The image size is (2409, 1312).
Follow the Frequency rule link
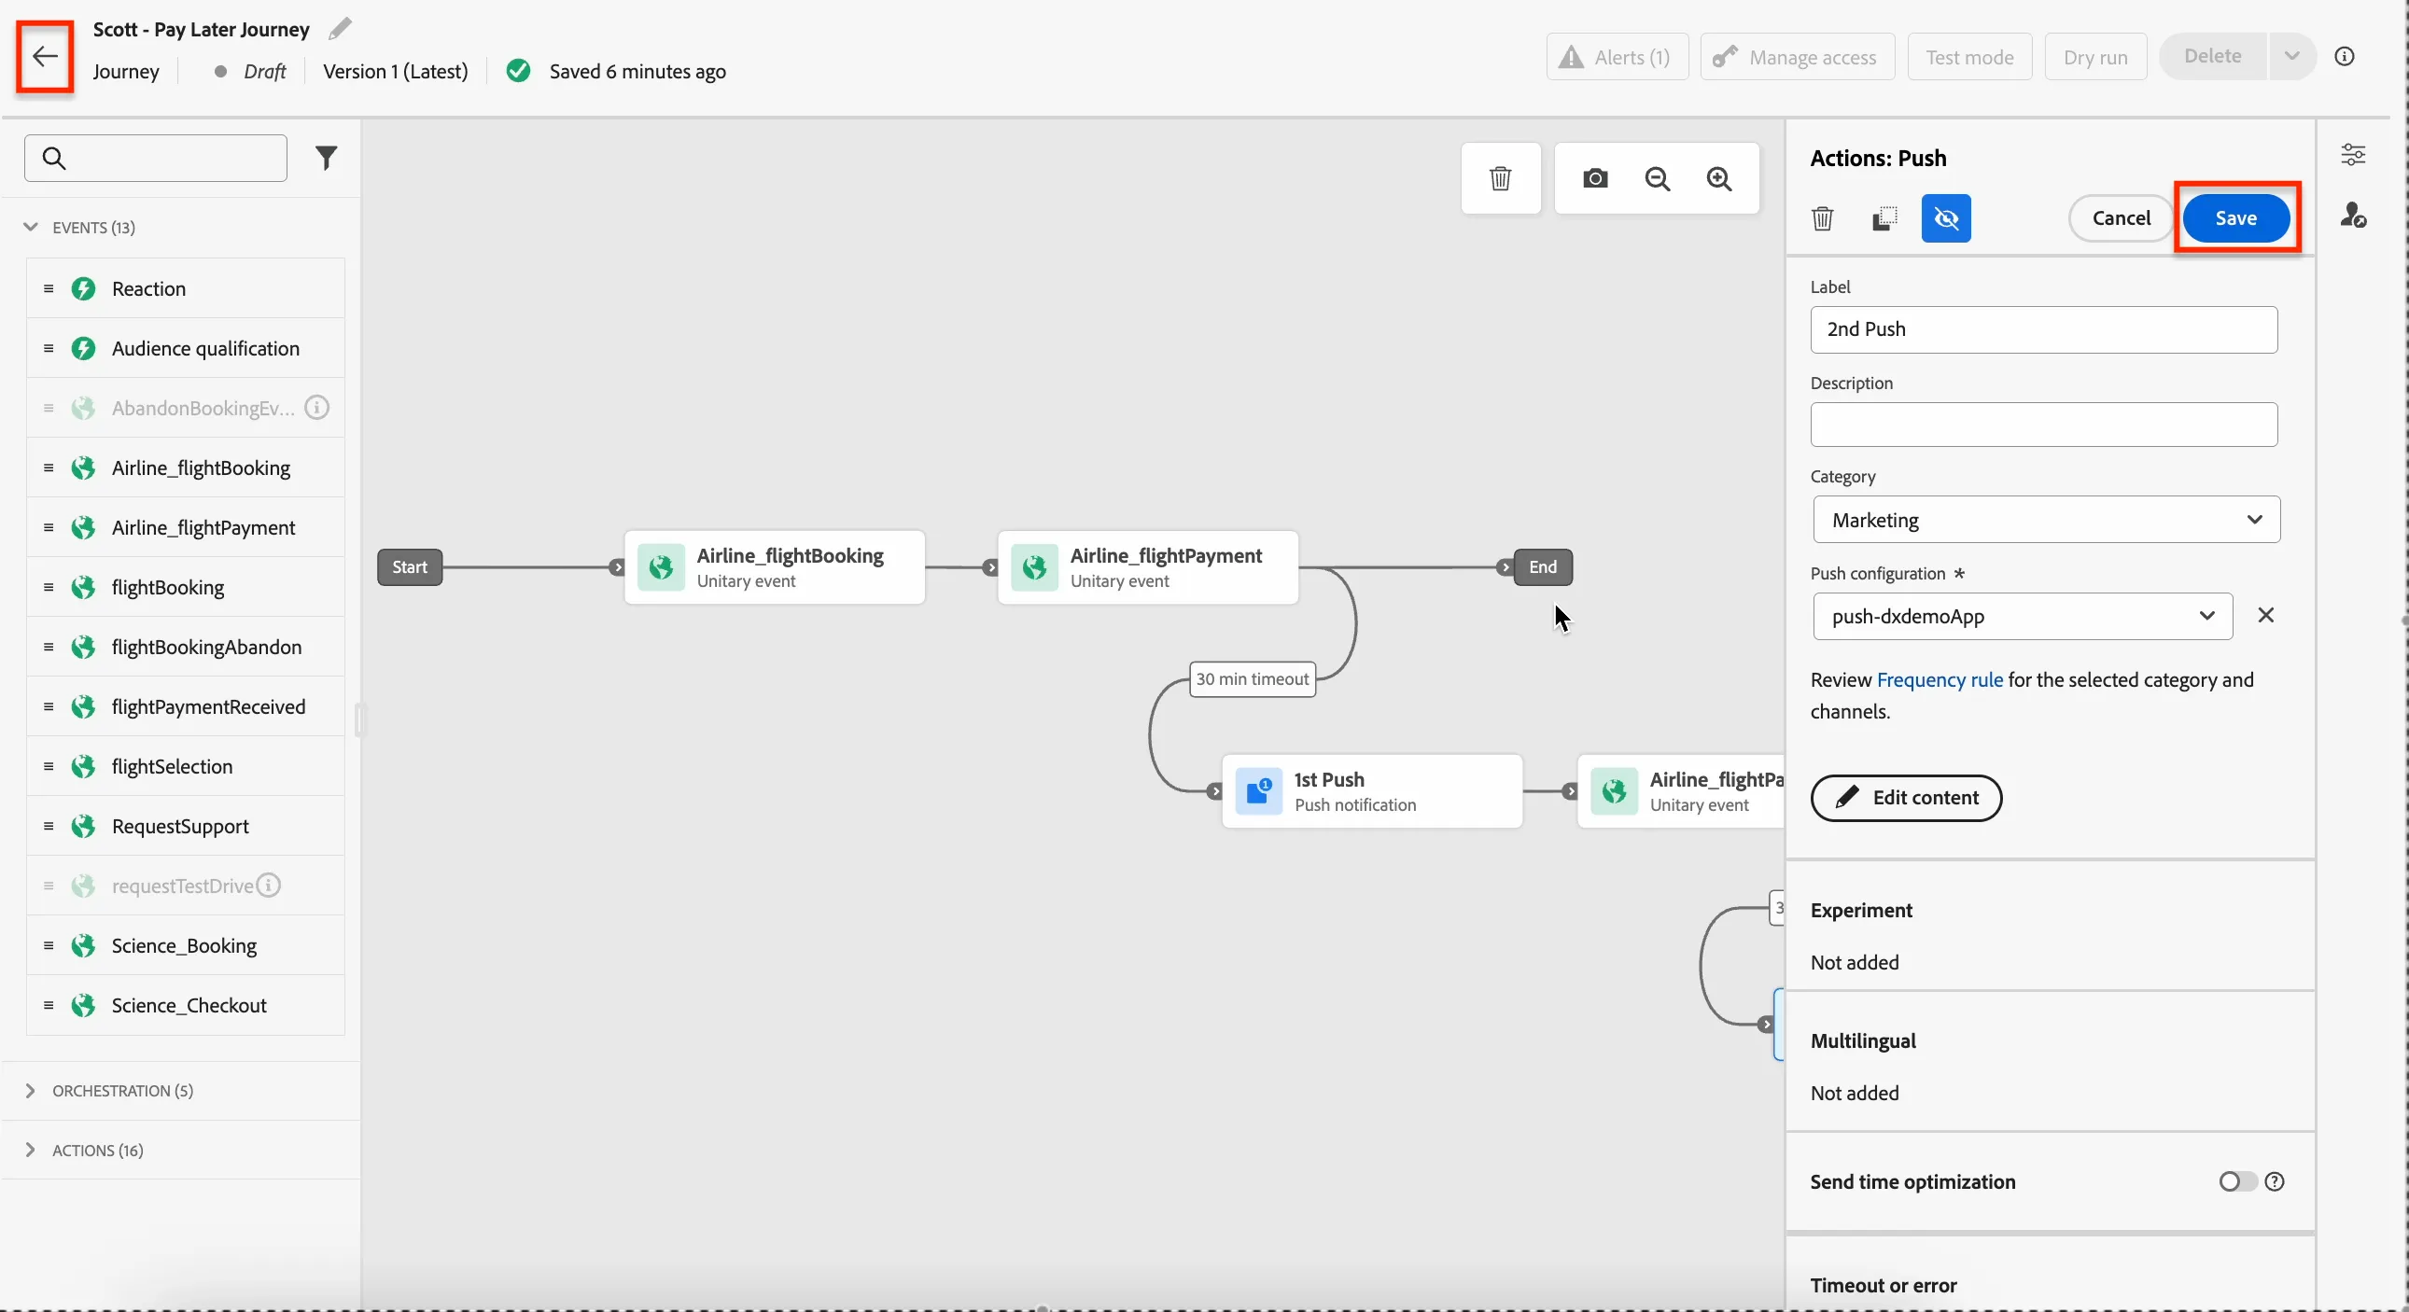[x=1940, y=680]
